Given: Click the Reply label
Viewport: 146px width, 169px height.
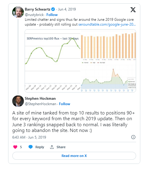Looking at the screenshot, I should pyautogui.click(x=40, y=147).
